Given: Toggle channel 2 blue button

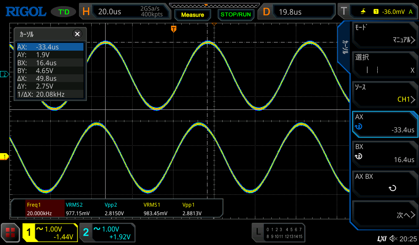Looking at the screenshot, I should tap(107, 233).
